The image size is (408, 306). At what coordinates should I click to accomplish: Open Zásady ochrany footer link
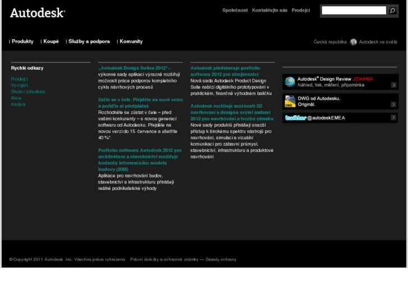(221, 259)
